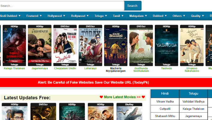Click the Latest Updates Free heading
The image size is (212, 120).
(x=27, y=98)
